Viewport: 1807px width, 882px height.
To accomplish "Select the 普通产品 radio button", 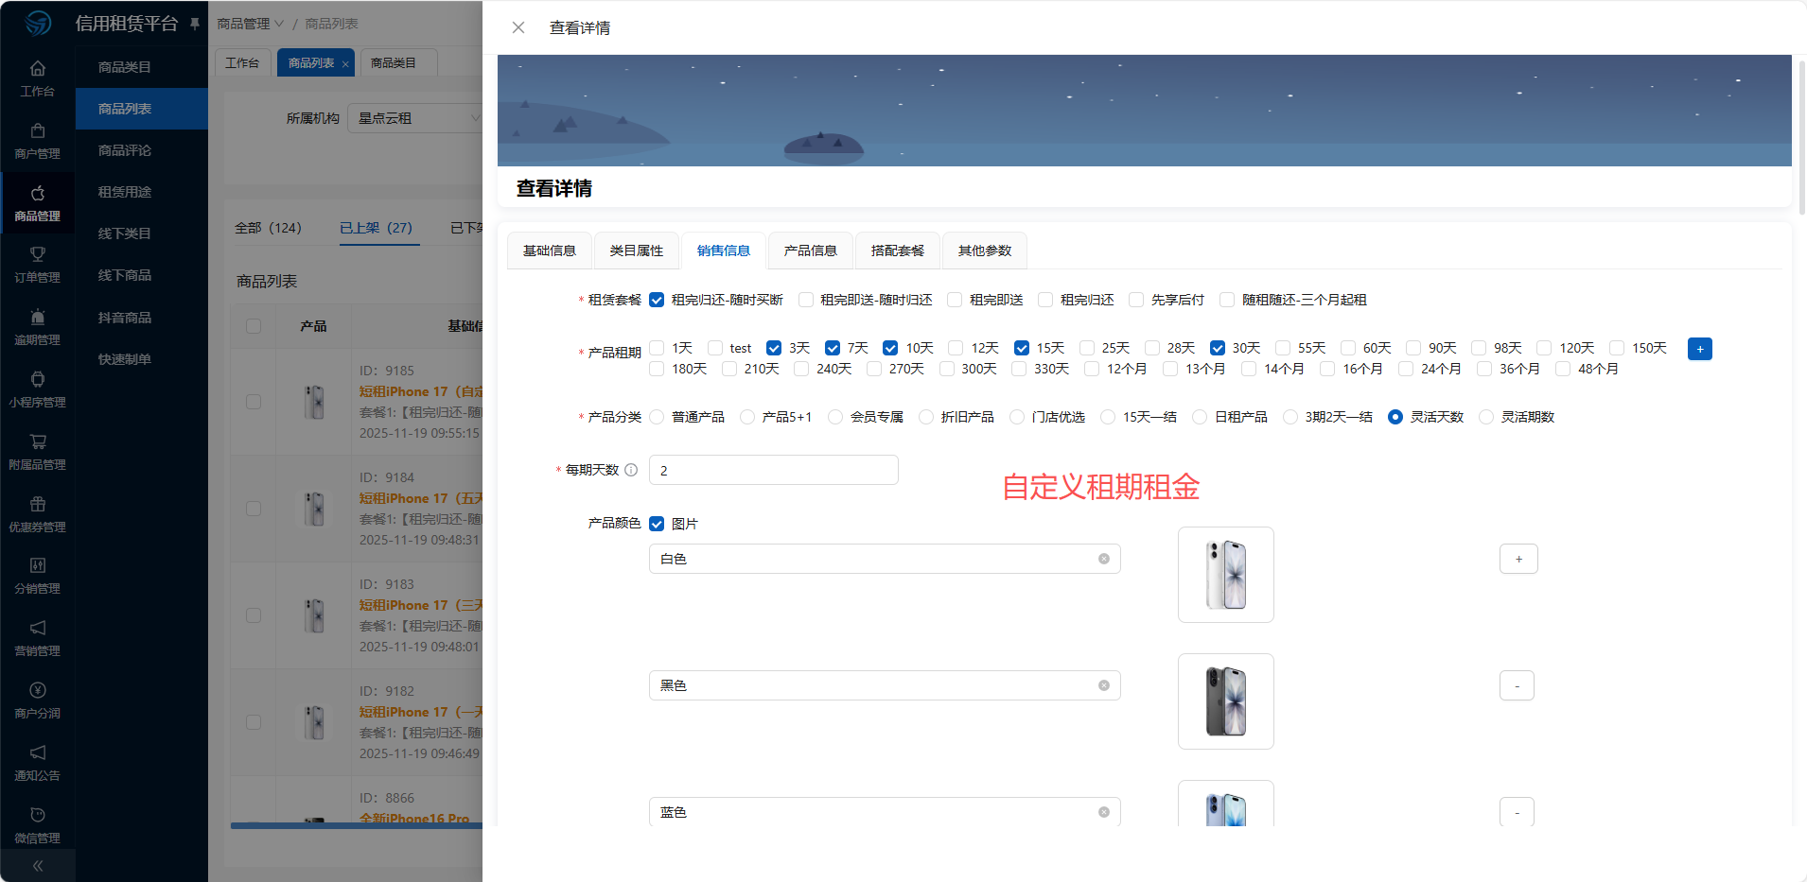I will tap(657, 417).
